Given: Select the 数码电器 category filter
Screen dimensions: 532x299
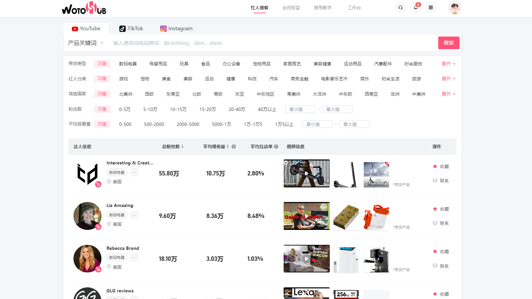Looking at the screenshot, I should pos(128,63).
